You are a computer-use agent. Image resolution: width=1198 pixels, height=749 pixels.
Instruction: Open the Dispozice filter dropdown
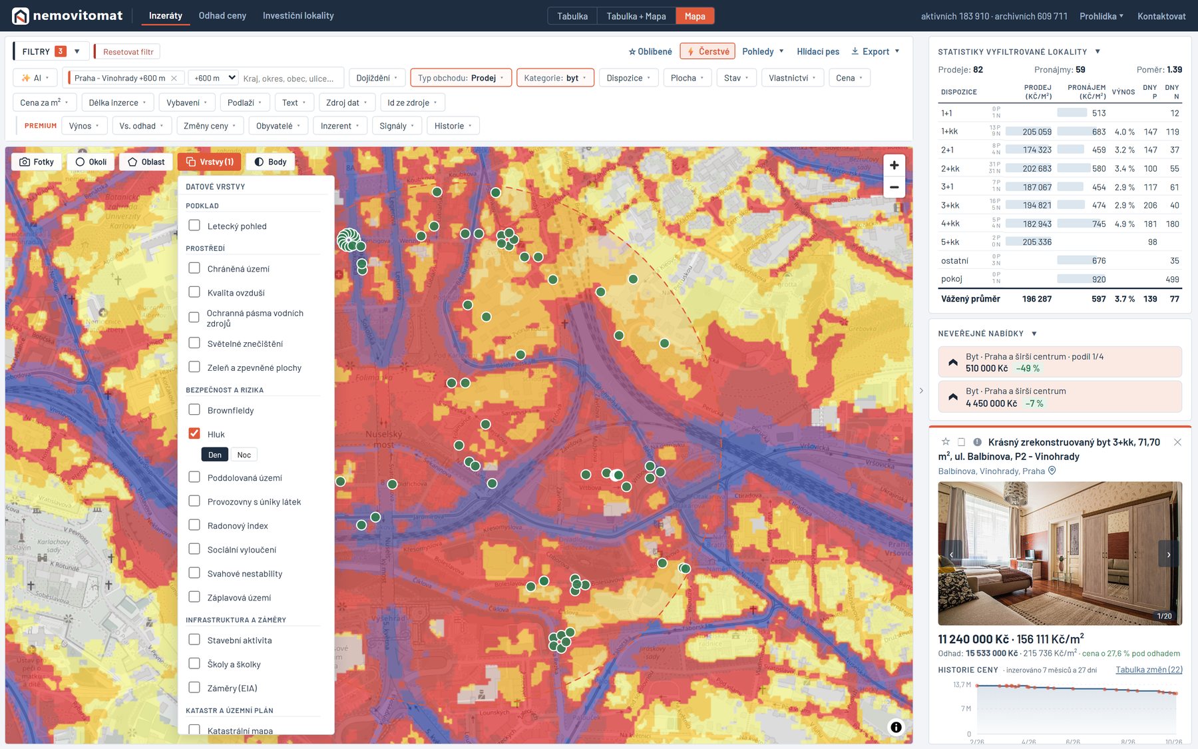pos(629,78)
